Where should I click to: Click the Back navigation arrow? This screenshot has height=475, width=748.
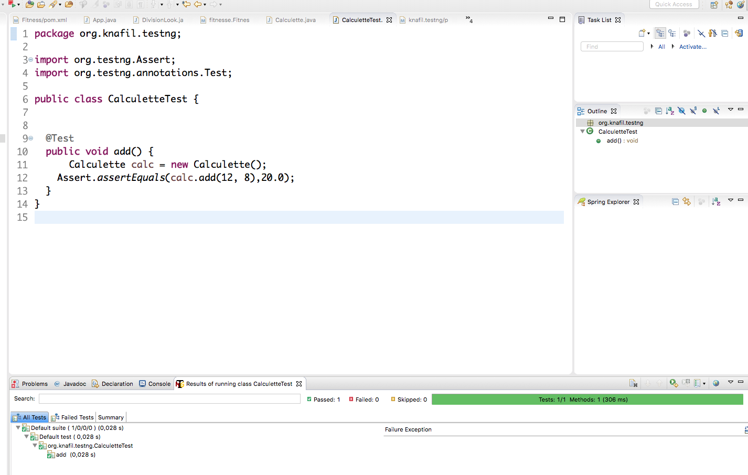pyautogui.click(x=198, y=4)
